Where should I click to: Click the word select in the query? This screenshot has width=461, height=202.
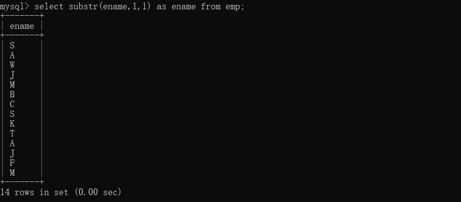point(49,6)
